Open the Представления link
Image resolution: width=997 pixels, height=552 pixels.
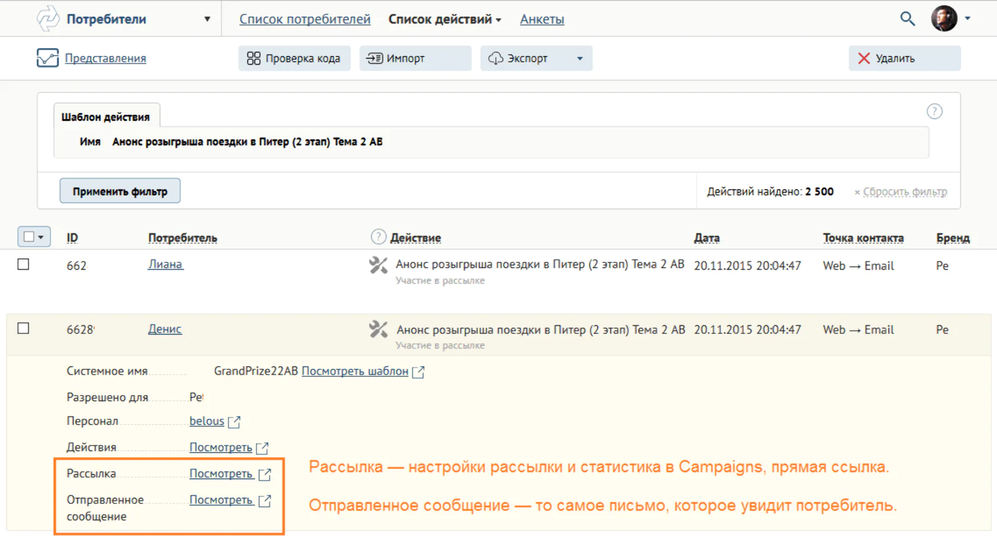tap(105, 58)
